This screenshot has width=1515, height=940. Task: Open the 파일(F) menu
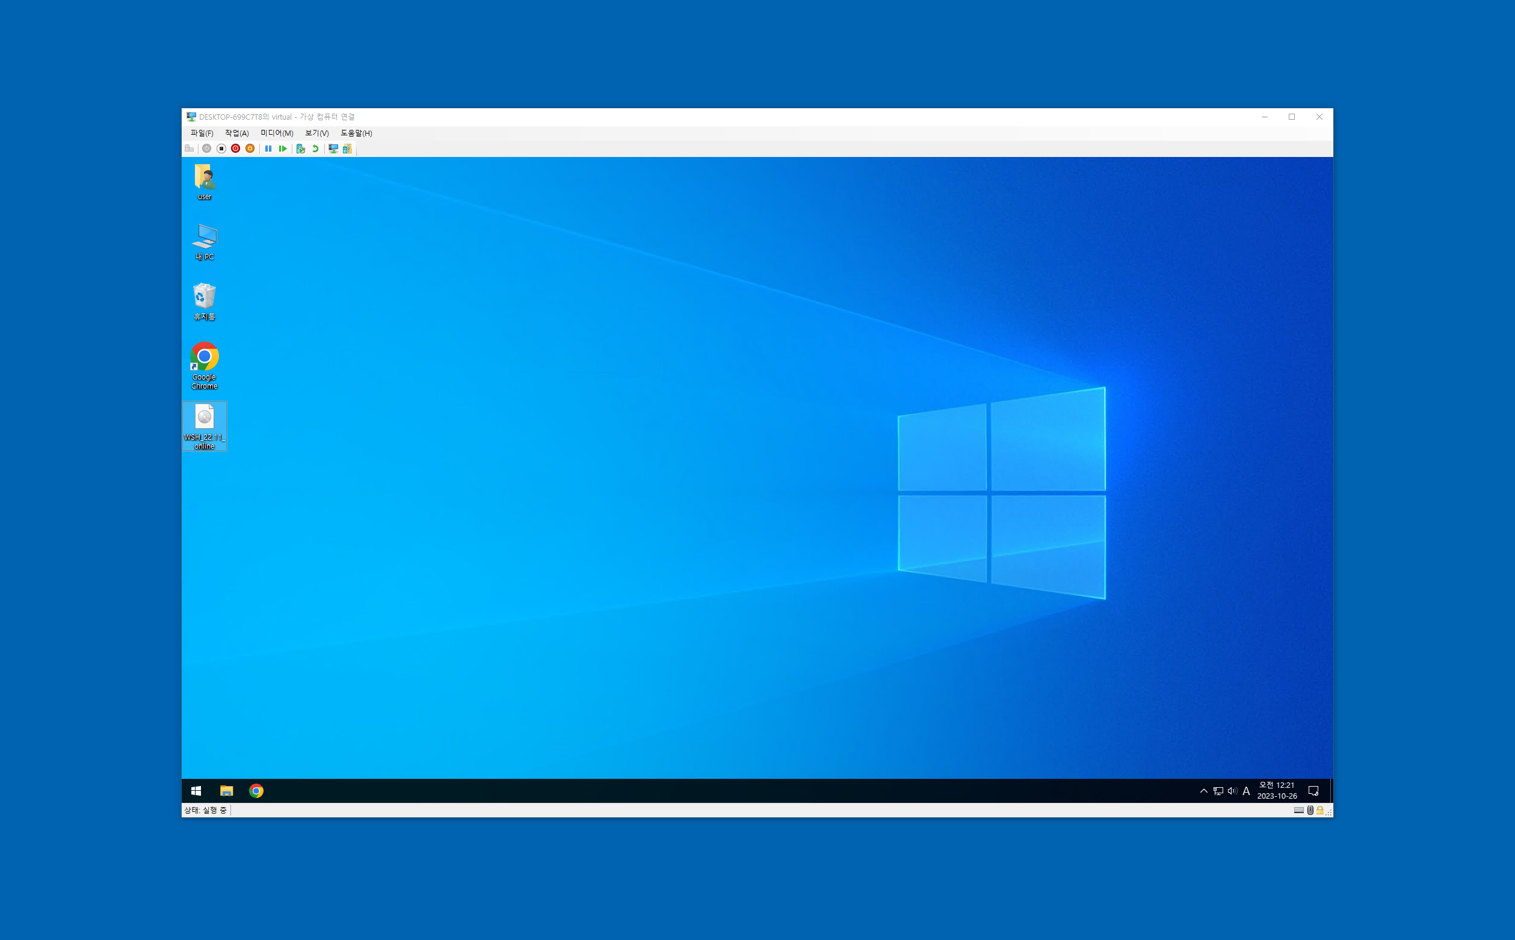[202, 133]
